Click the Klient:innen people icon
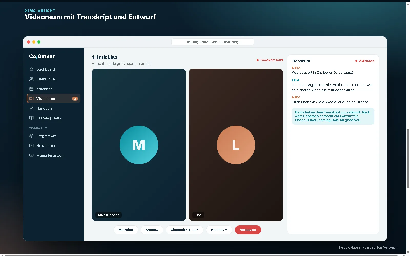This screenshot has height=256, width=410. click(32, 79)
